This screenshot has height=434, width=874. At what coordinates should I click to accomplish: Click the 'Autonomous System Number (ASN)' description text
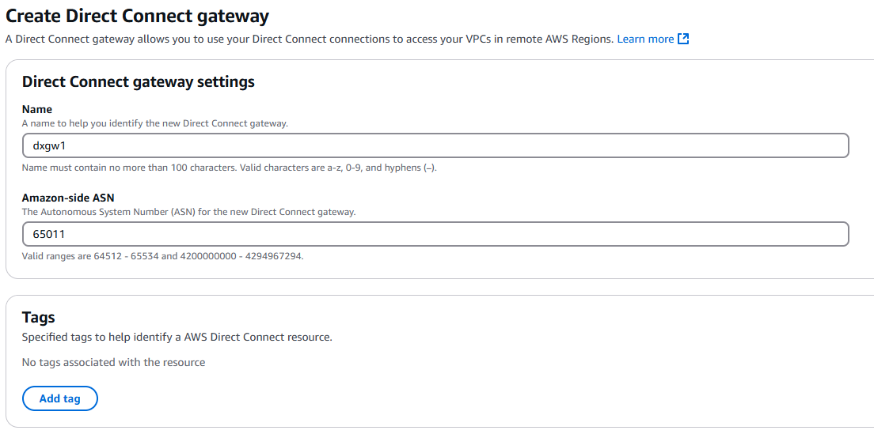tap(189, 212)
